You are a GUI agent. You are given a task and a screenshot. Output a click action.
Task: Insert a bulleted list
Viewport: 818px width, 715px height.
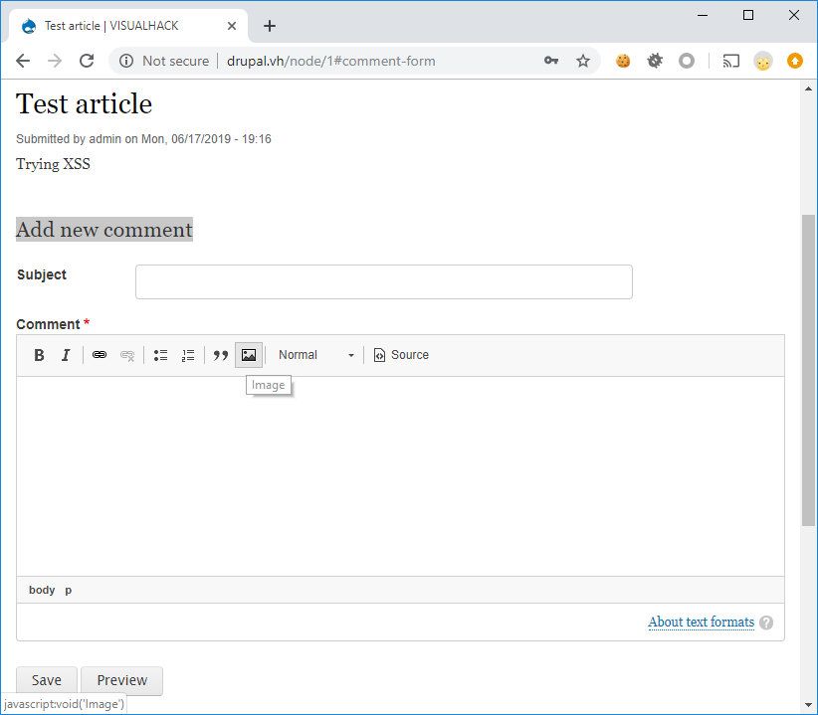[160, 355]
